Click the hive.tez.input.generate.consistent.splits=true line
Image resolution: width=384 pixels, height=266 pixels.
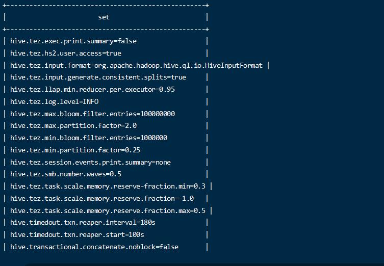click(98, 77)
